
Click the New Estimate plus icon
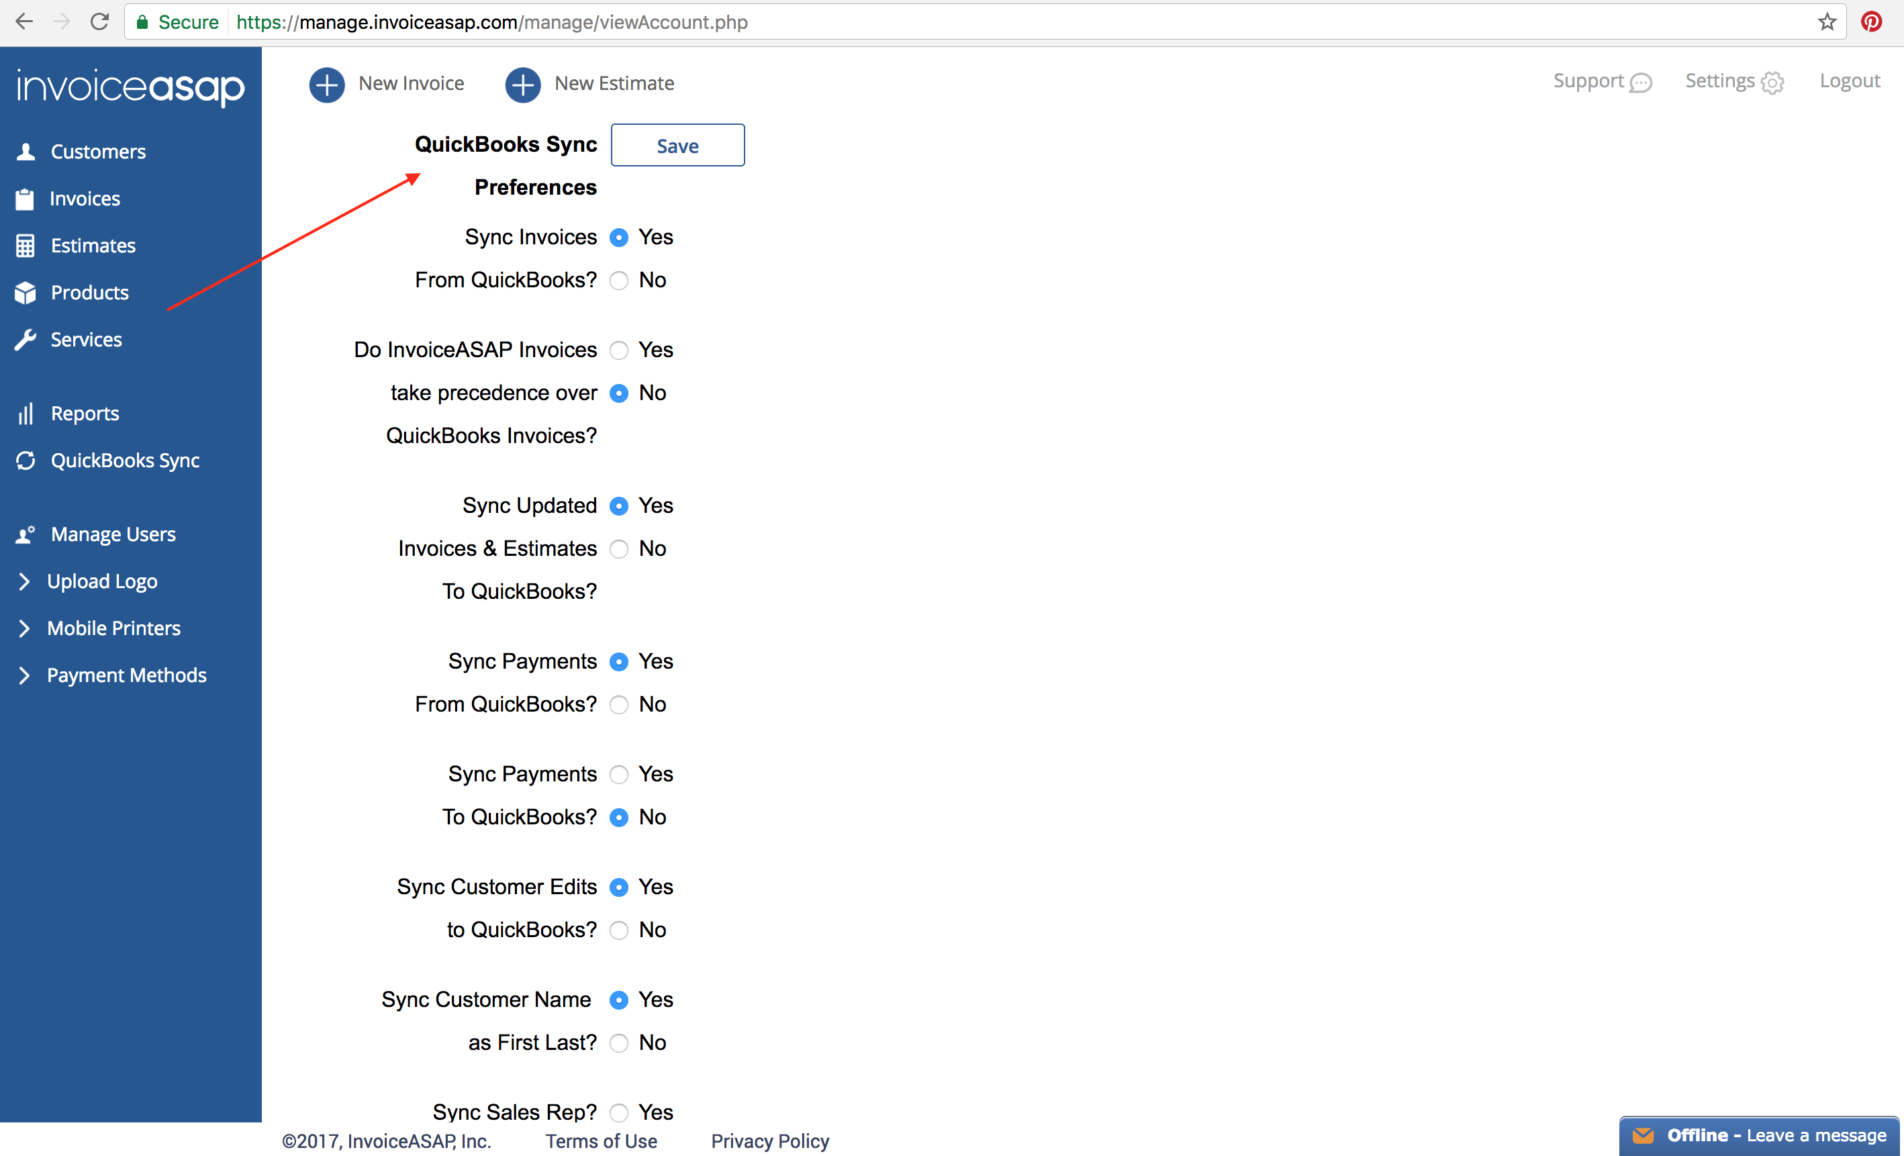pos(523,84)
